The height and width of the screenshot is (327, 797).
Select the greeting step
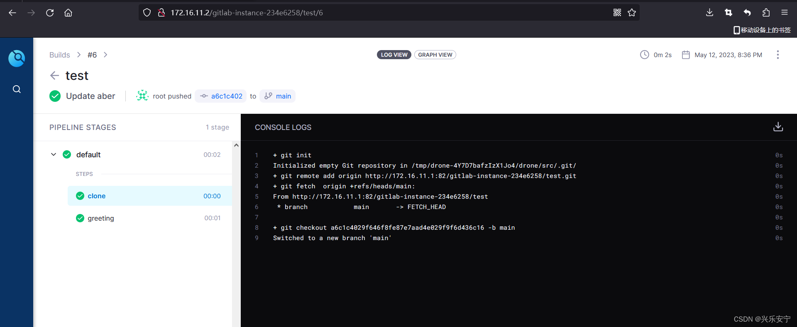(x=150, y=218)
